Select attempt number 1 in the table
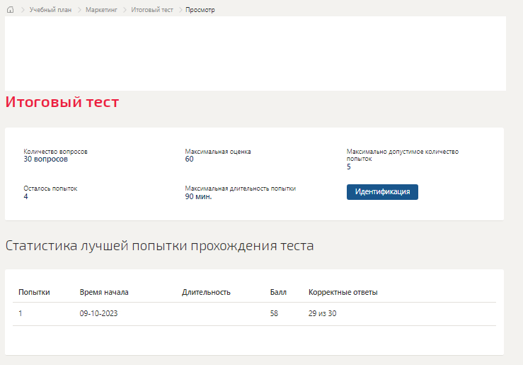Viewport: 523px width, 365px height. [x=21, y=313]
